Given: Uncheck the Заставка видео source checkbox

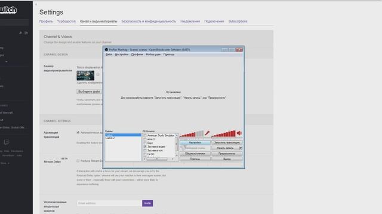Looking at the screenshot, I should [145, 147].
